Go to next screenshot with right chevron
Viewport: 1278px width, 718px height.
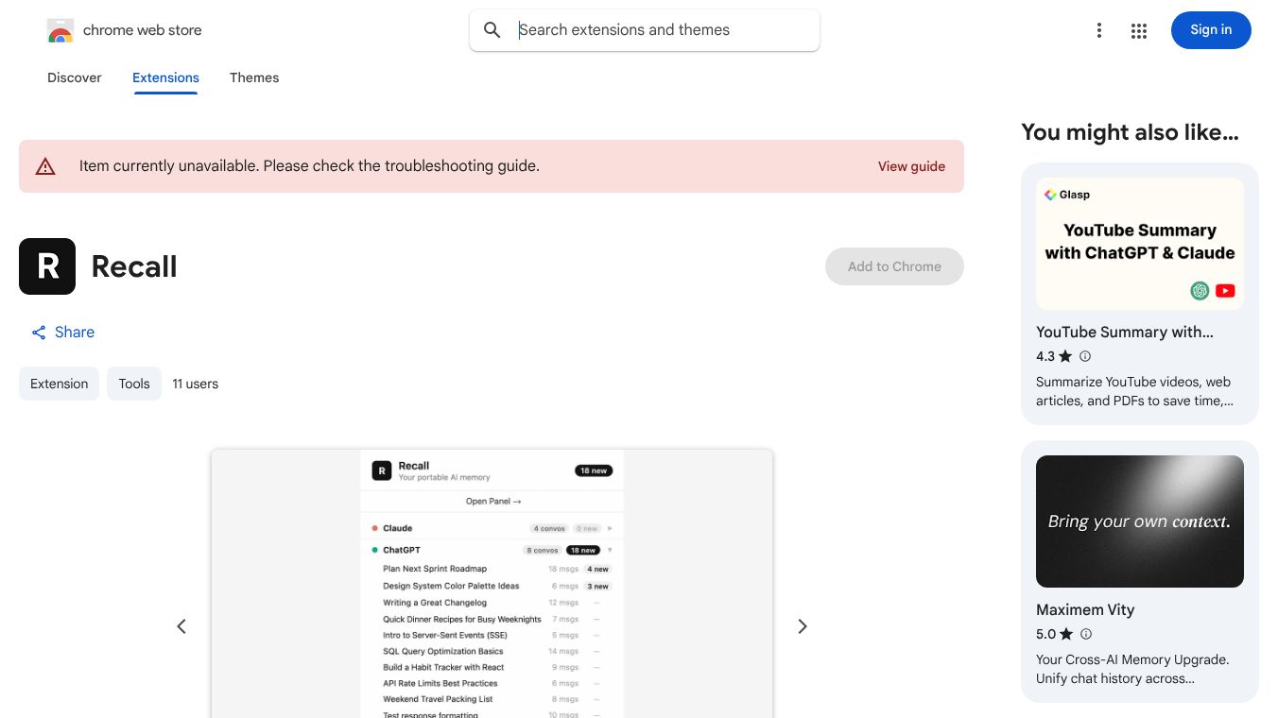pyautogui.click(x=803, y=626)
